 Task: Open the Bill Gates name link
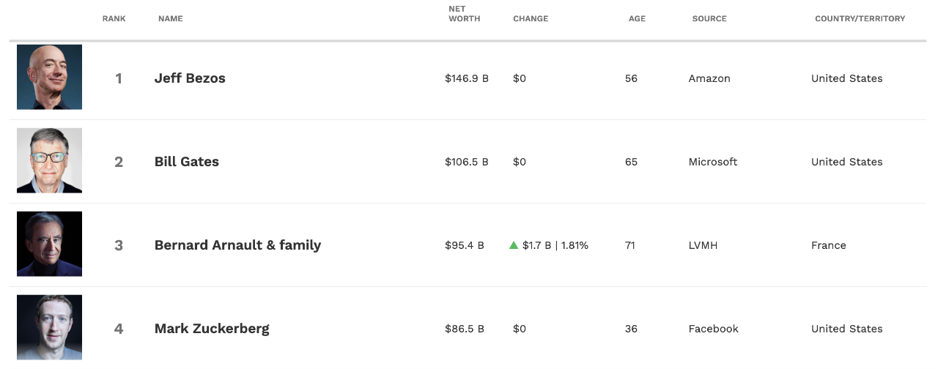[x=187, y=162]
